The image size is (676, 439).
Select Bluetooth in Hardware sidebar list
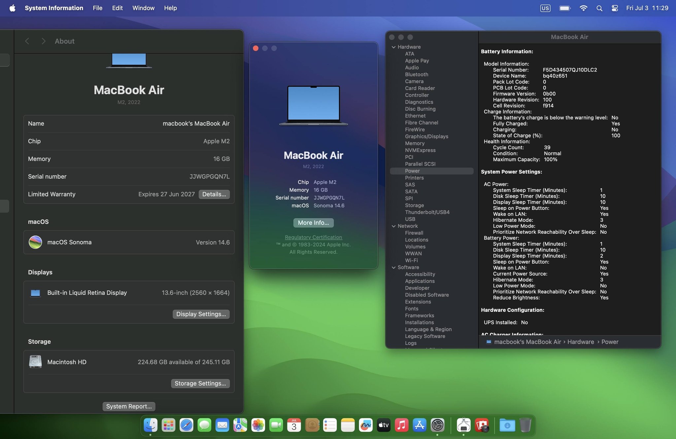417,74
